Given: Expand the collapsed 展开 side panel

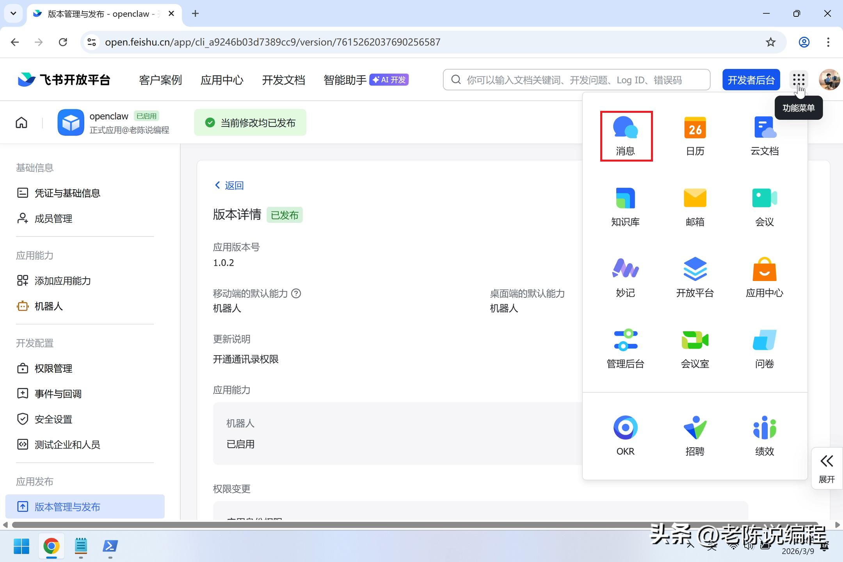Looking at the screenshot, I should 827,468.
